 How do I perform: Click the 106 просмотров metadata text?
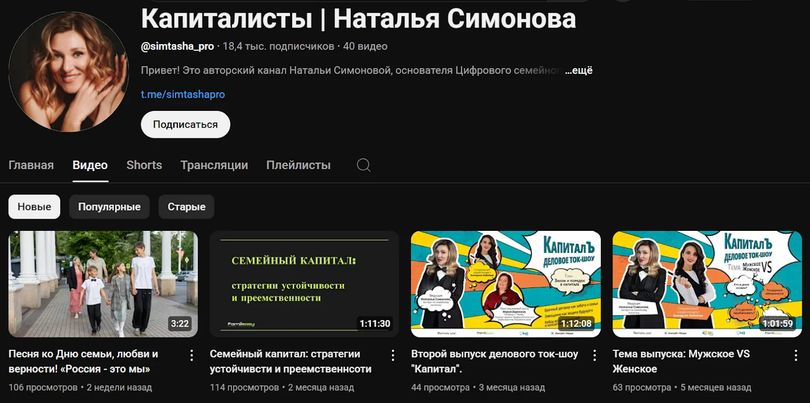(x=43, y=387)
